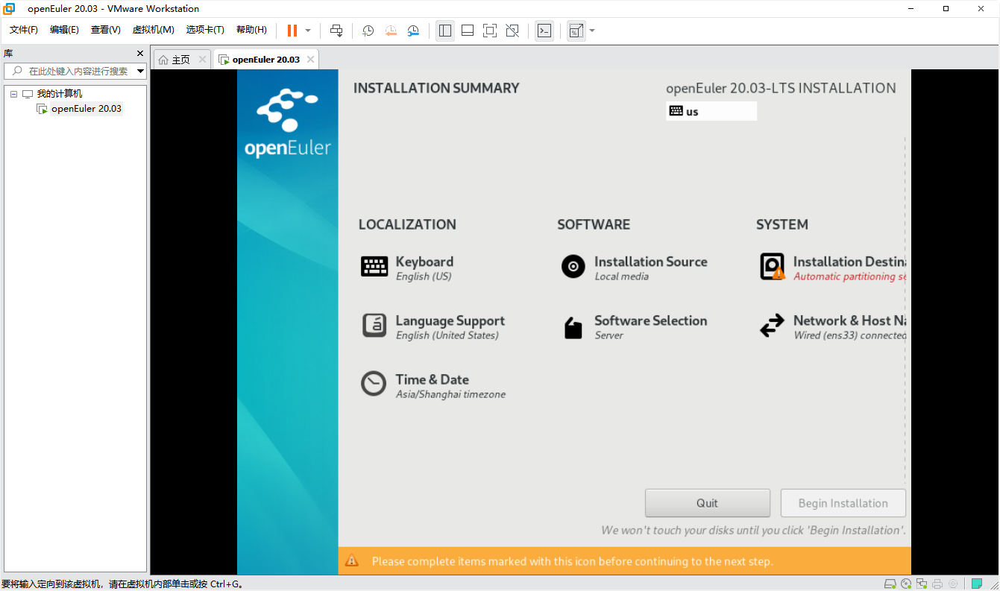
Task: Toggle the unity mode toolbar button
Action: 512,31
